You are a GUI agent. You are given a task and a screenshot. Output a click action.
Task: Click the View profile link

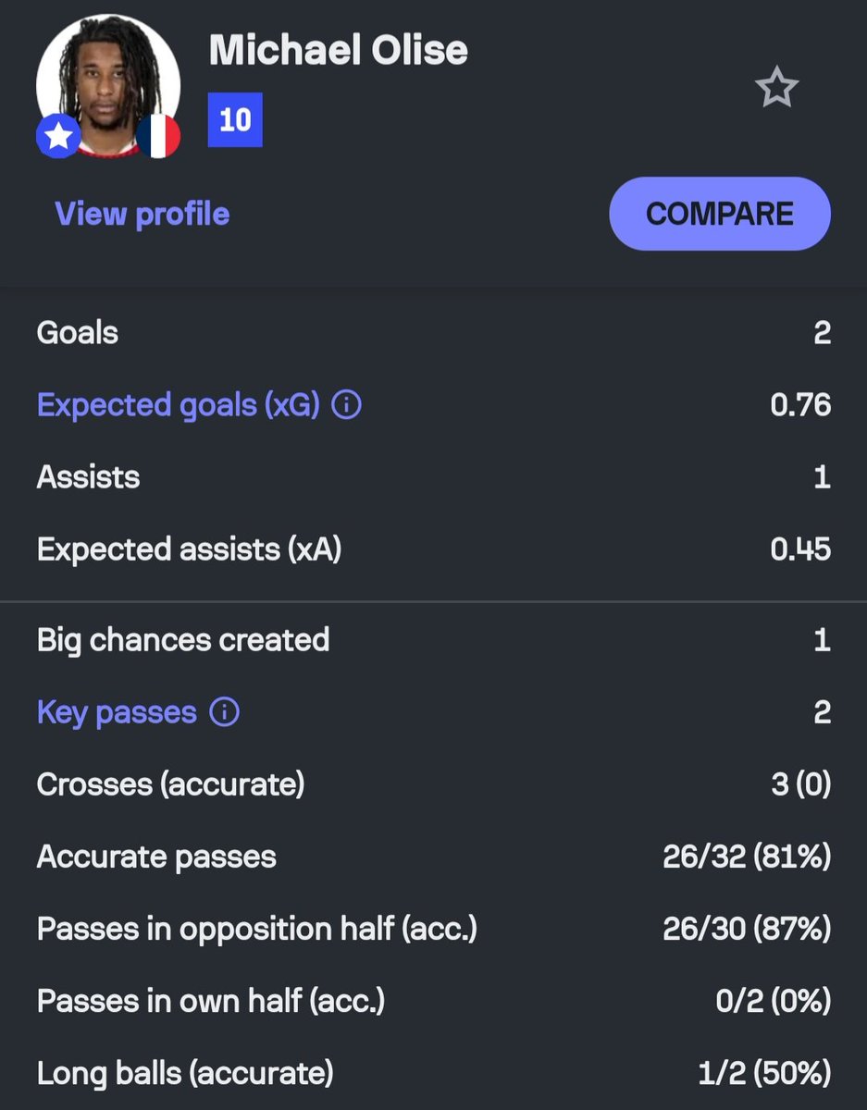pyautogui.click(x=142, y=214)
